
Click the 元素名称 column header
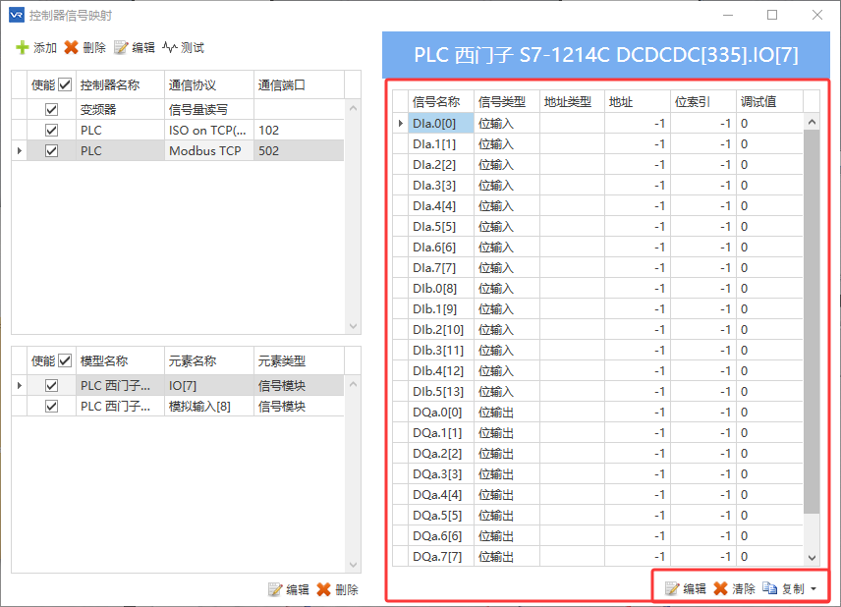[x=209, y=360]
